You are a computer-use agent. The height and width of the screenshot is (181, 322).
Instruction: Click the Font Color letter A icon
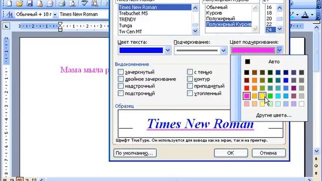(305, 15)
